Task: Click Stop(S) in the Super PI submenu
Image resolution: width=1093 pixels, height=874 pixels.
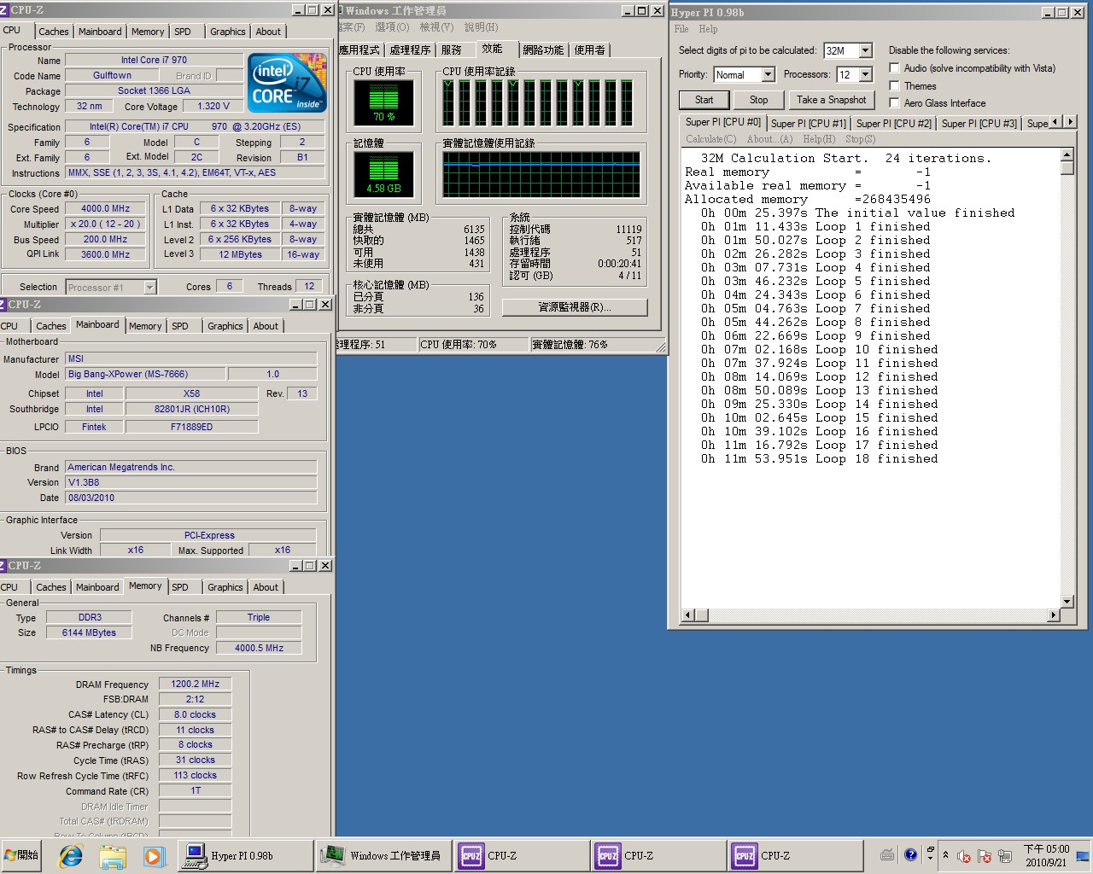Action: 861,139
